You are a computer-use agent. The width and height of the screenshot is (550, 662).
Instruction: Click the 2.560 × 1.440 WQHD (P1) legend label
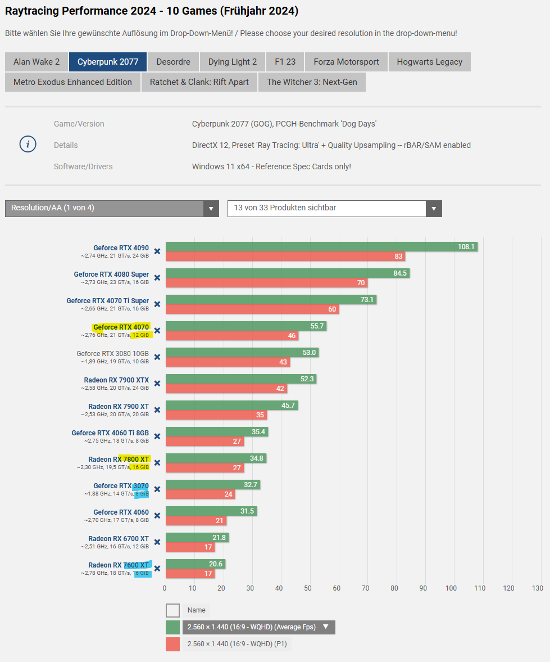coord(237,644)
